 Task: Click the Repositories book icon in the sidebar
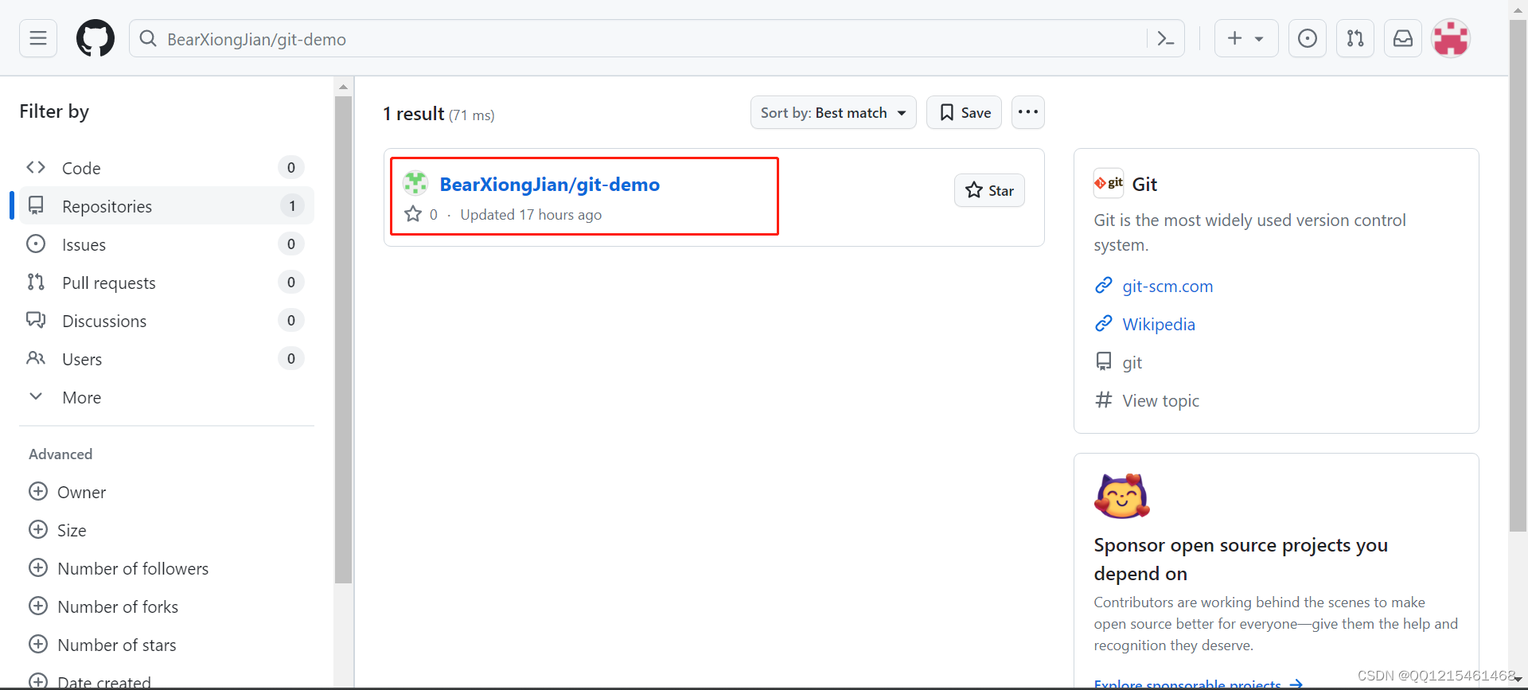36,205
